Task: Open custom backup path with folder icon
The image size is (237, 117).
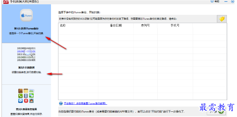Action: coord(222,19)
